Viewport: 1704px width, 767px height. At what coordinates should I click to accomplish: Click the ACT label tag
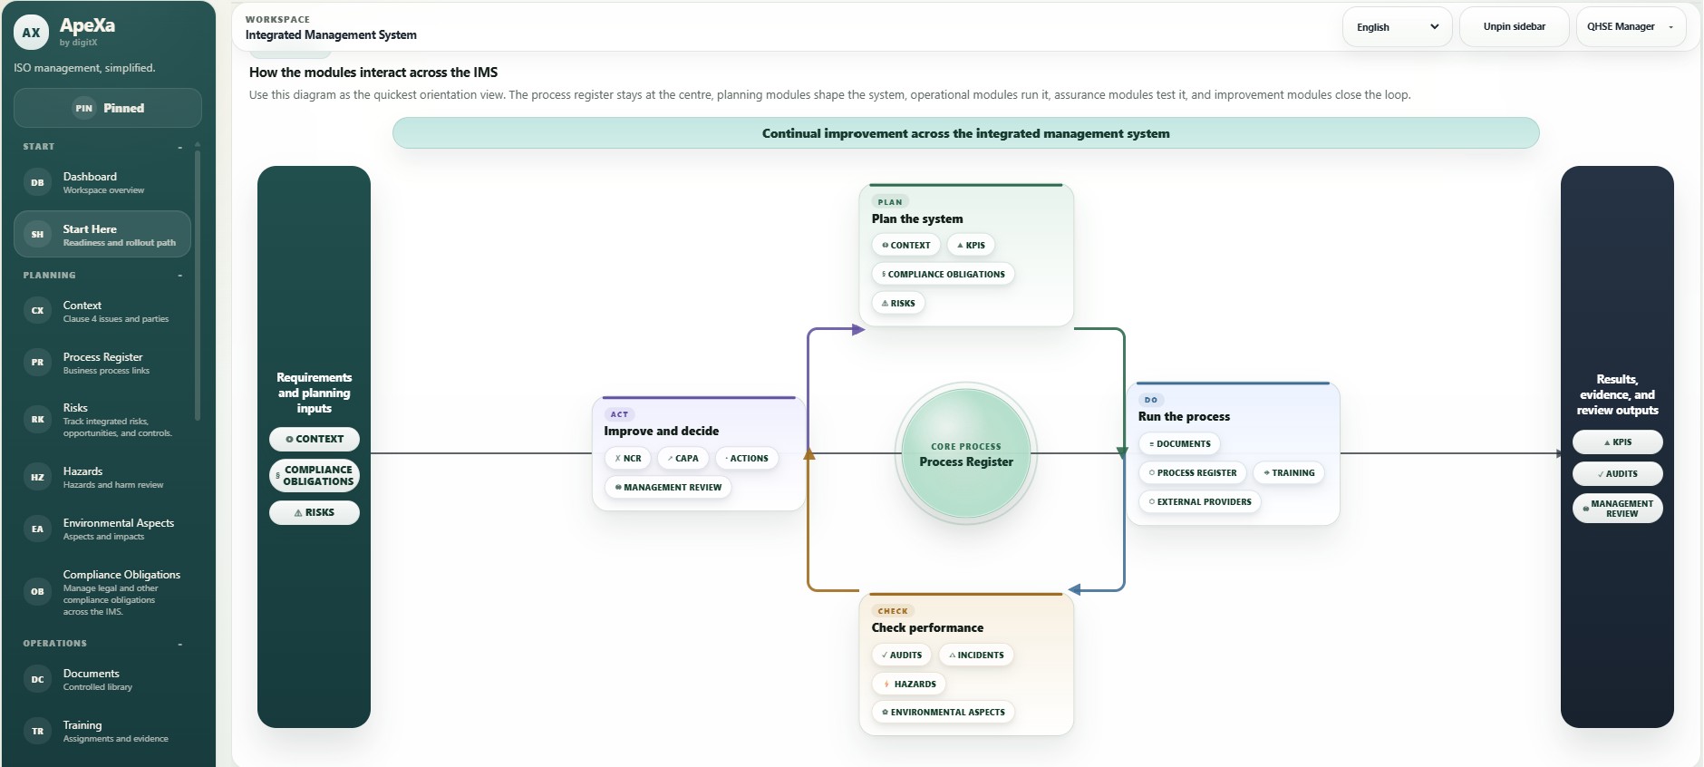[x=619, y=414]
